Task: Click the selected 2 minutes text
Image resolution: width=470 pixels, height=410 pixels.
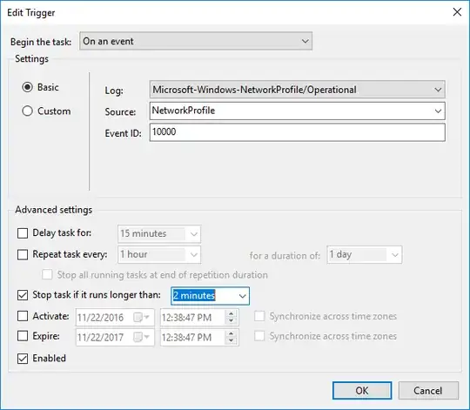Action: [194, 295]
